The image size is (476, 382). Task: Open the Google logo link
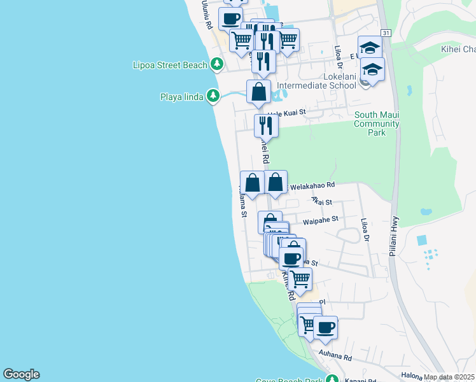21,374
